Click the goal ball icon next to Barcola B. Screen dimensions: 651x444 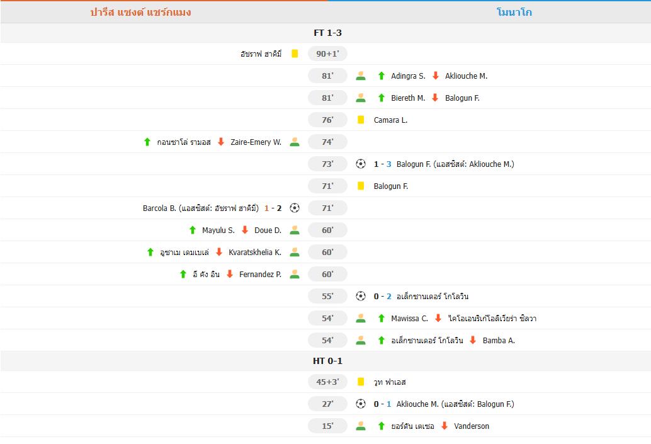pyautogui.click(x=295, y=208)
